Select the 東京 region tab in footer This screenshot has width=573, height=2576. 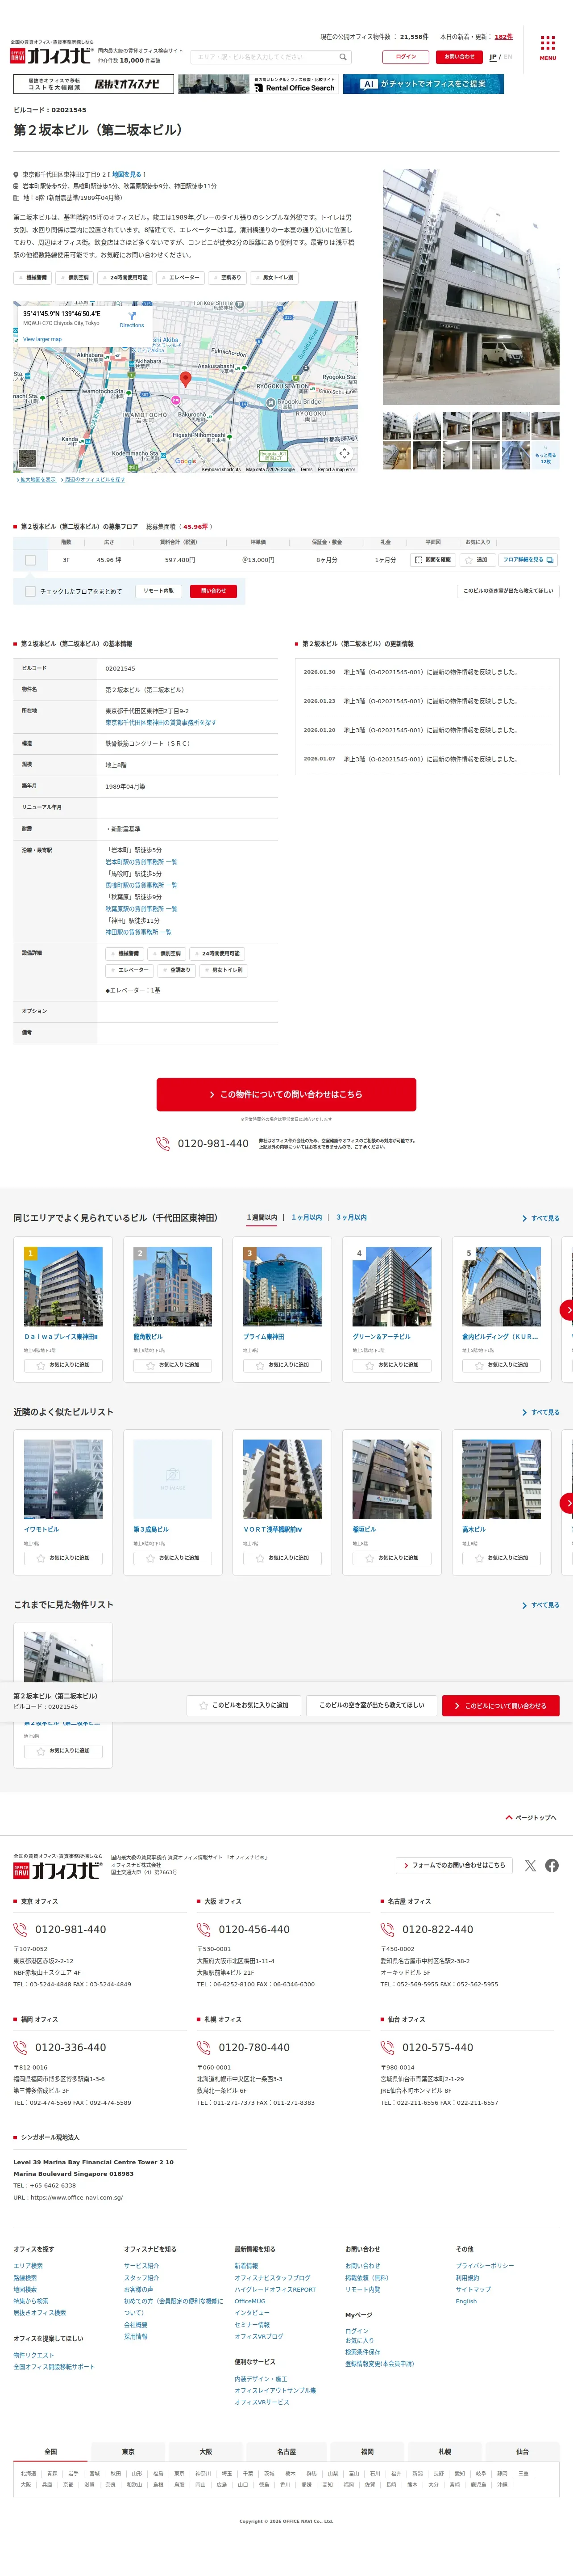click(128, 2451)
